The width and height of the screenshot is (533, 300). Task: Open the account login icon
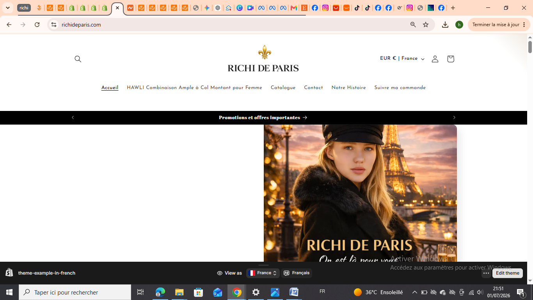[x=435, y=59]
